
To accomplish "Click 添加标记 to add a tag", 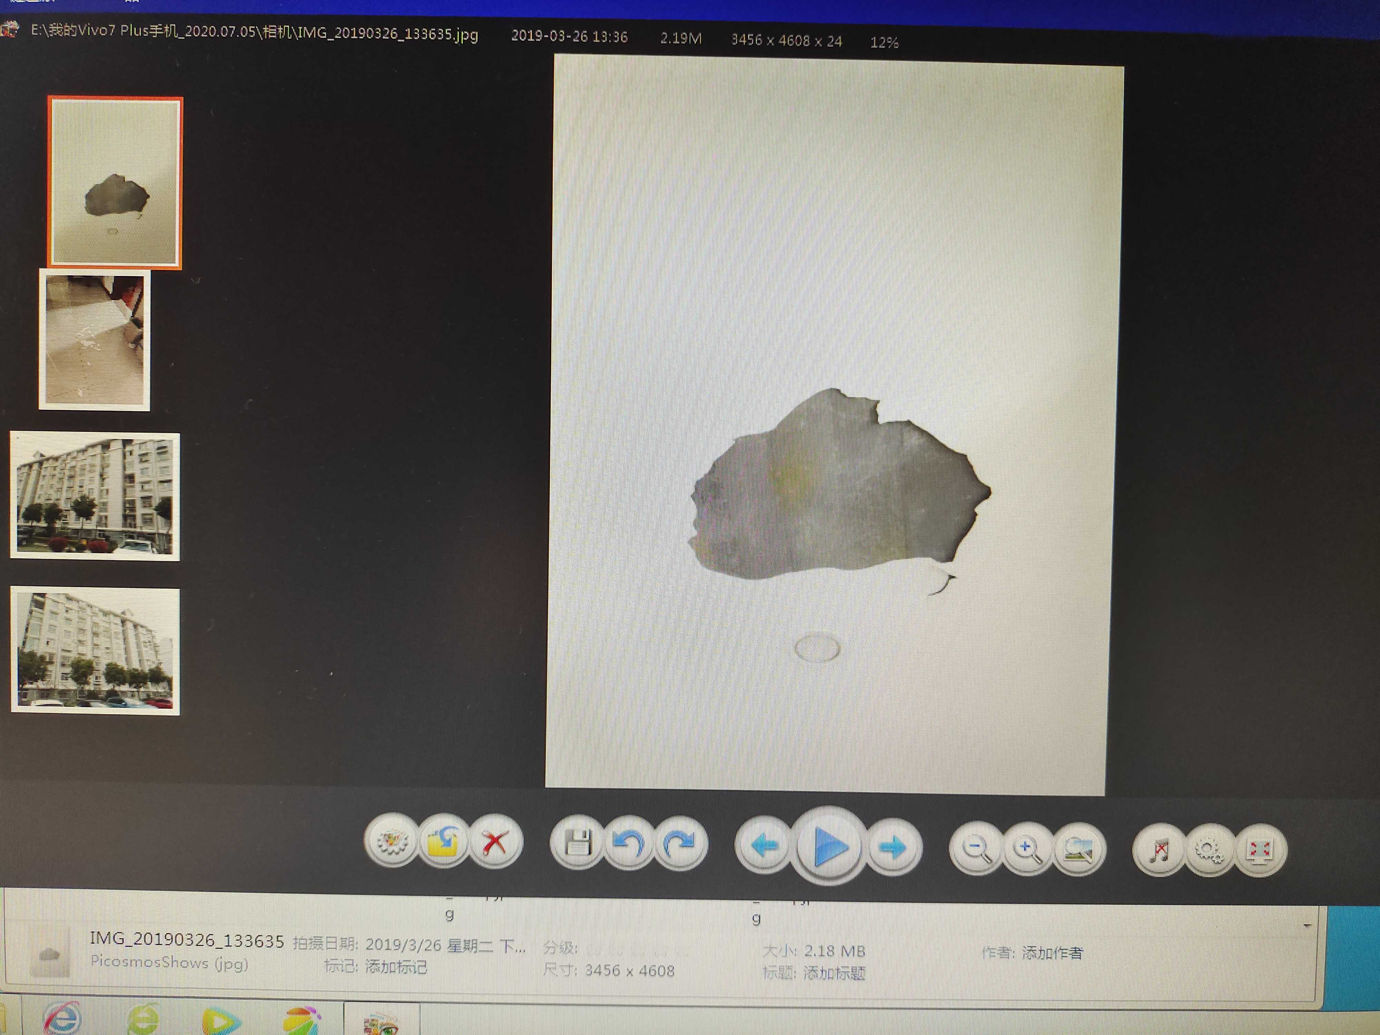I will coord(396,968).
